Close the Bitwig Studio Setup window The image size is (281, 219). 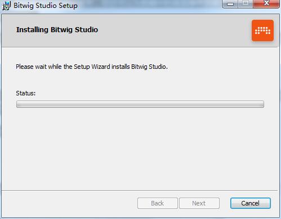(x=266, y=4)
